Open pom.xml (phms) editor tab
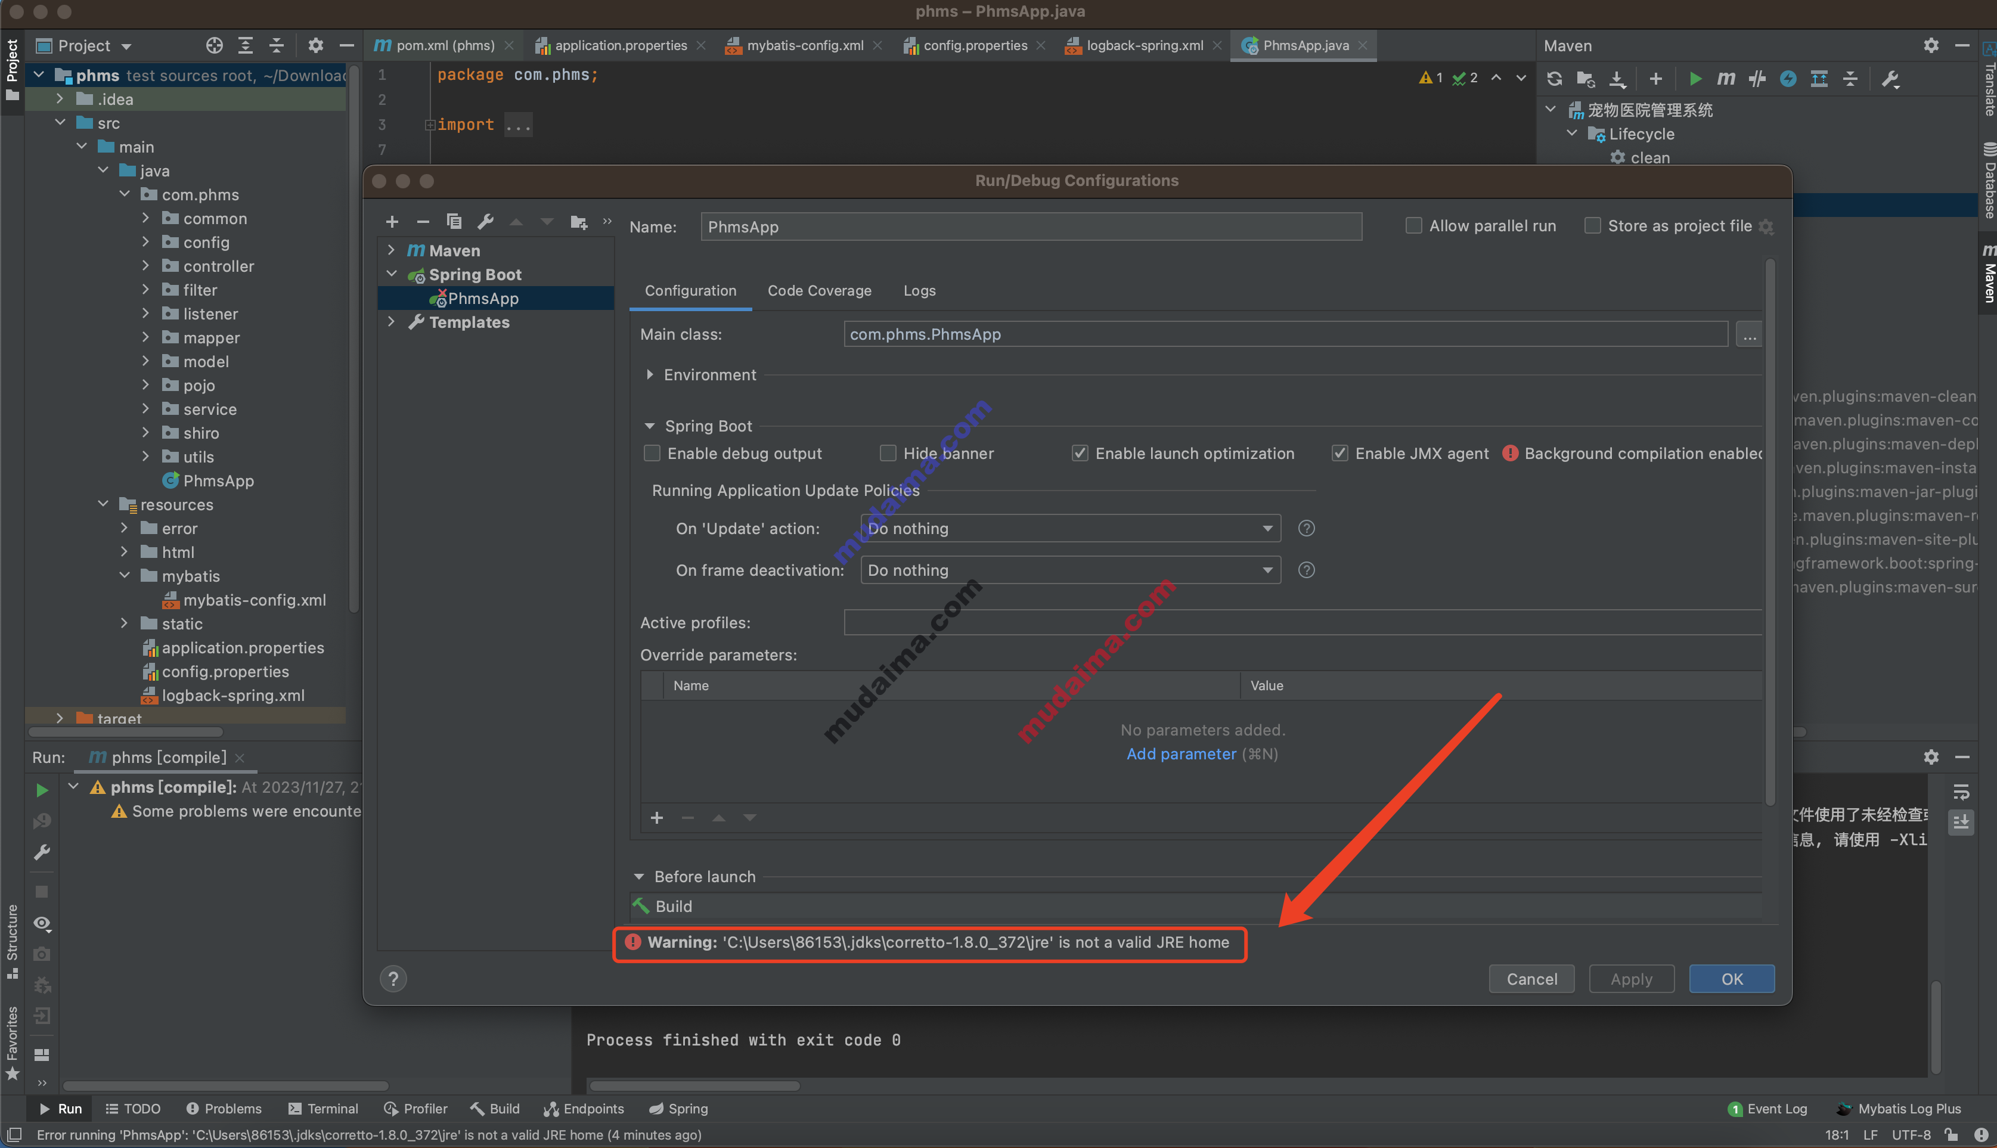Viewport: 1997px width, 1148px height. tap(444, 46)
